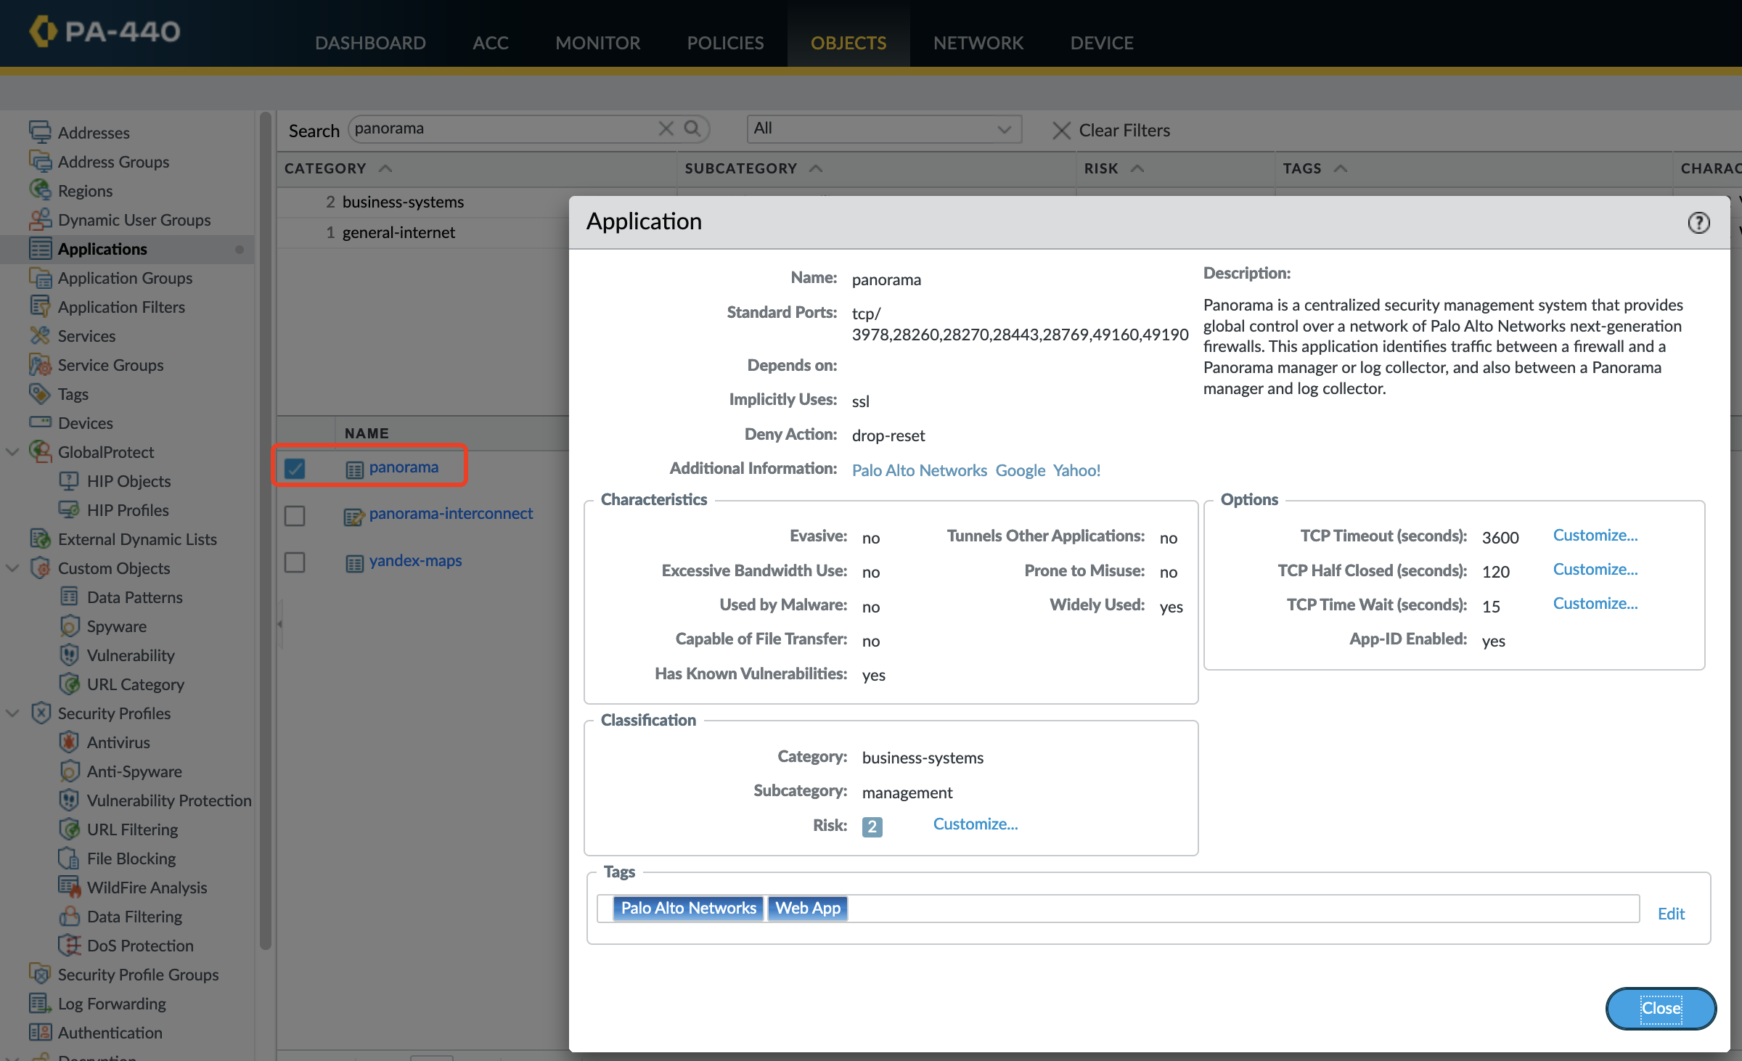Click the Service Groups icon
Screen dimensions: 1742x1061
tap(40, 364)
